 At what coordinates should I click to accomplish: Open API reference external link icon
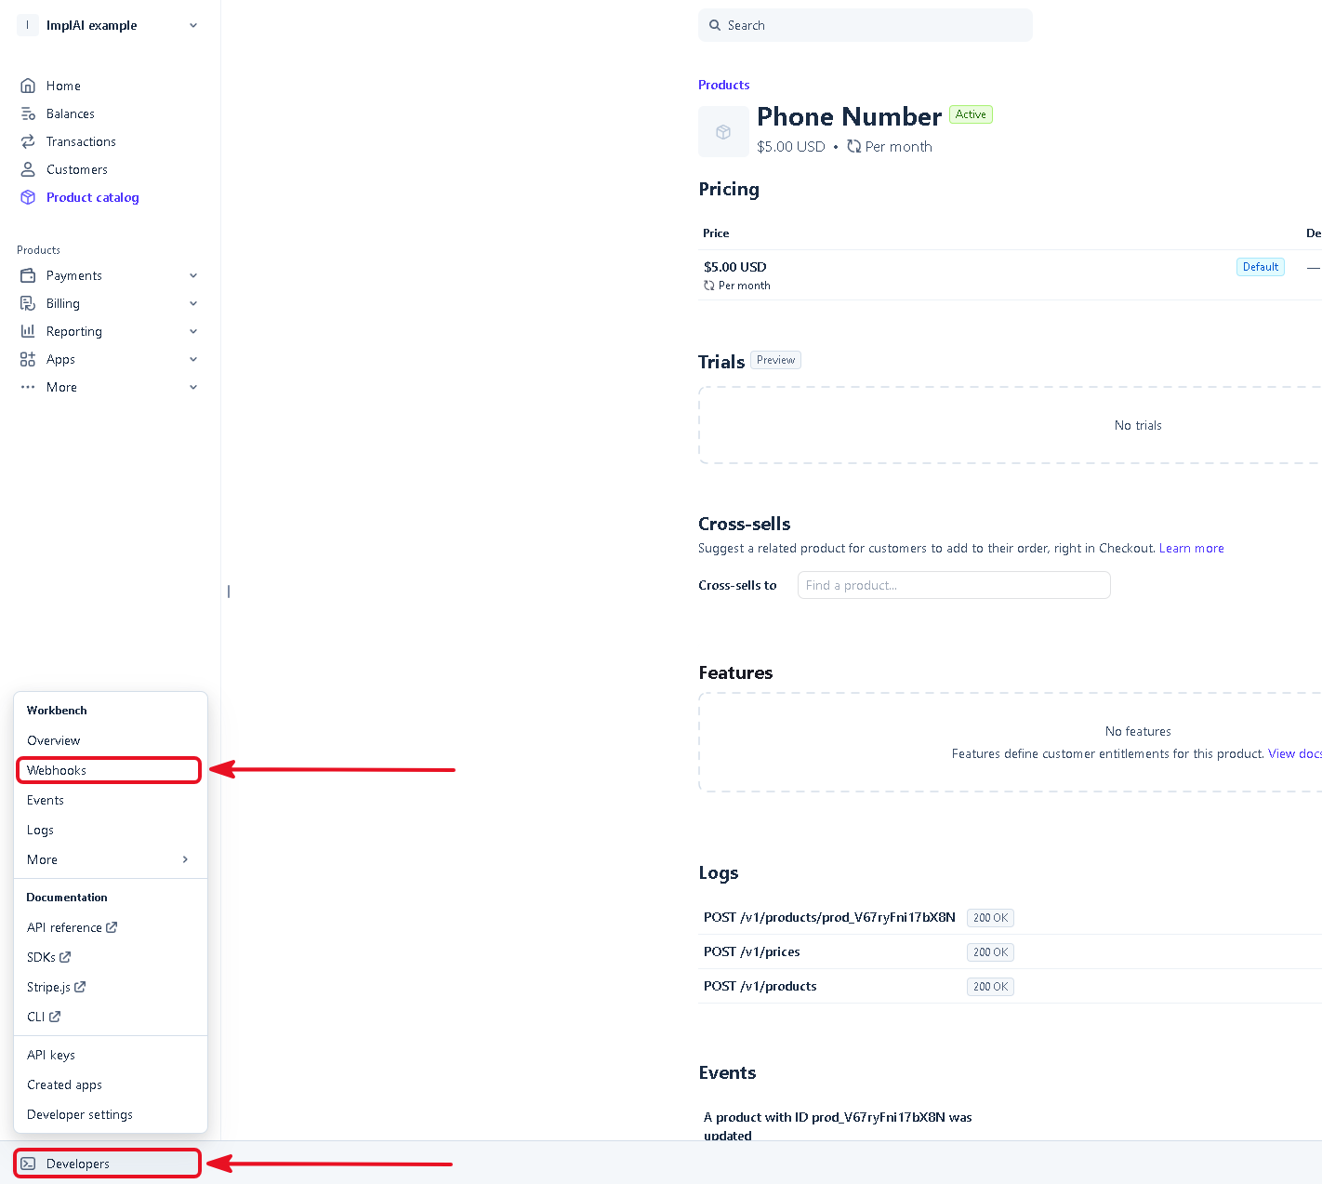[112, 927]
